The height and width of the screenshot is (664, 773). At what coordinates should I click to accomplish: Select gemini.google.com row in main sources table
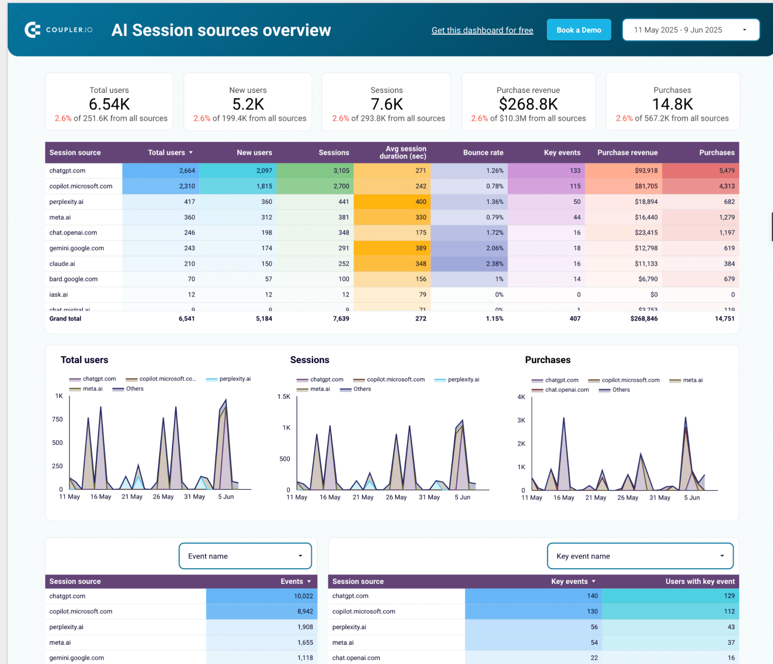pos(392,248)
